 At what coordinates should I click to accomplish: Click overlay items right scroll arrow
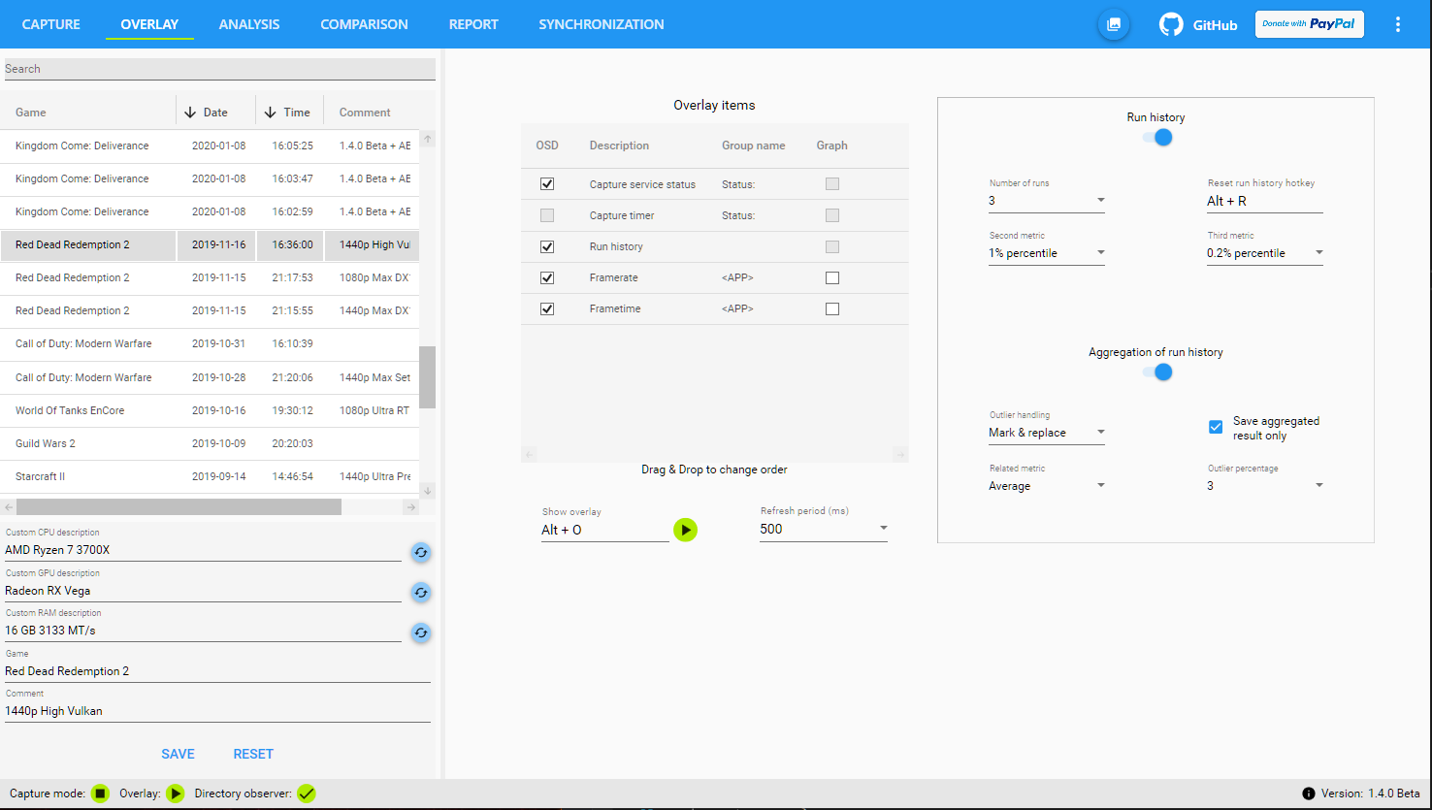point(900,454)
